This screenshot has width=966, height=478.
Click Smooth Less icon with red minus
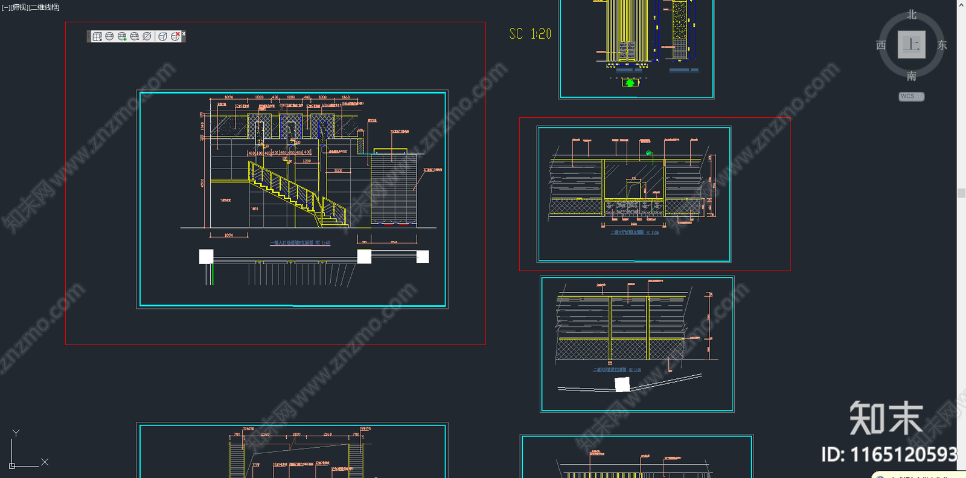(x=135, y=37)
